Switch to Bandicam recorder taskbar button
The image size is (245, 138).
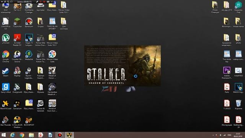(60, 135)
